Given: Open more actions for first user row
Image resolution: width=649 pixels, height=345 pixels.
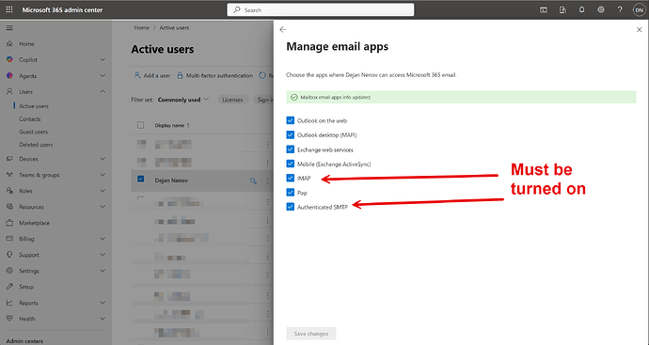Looking at the screenshot, I should [267, 145].
